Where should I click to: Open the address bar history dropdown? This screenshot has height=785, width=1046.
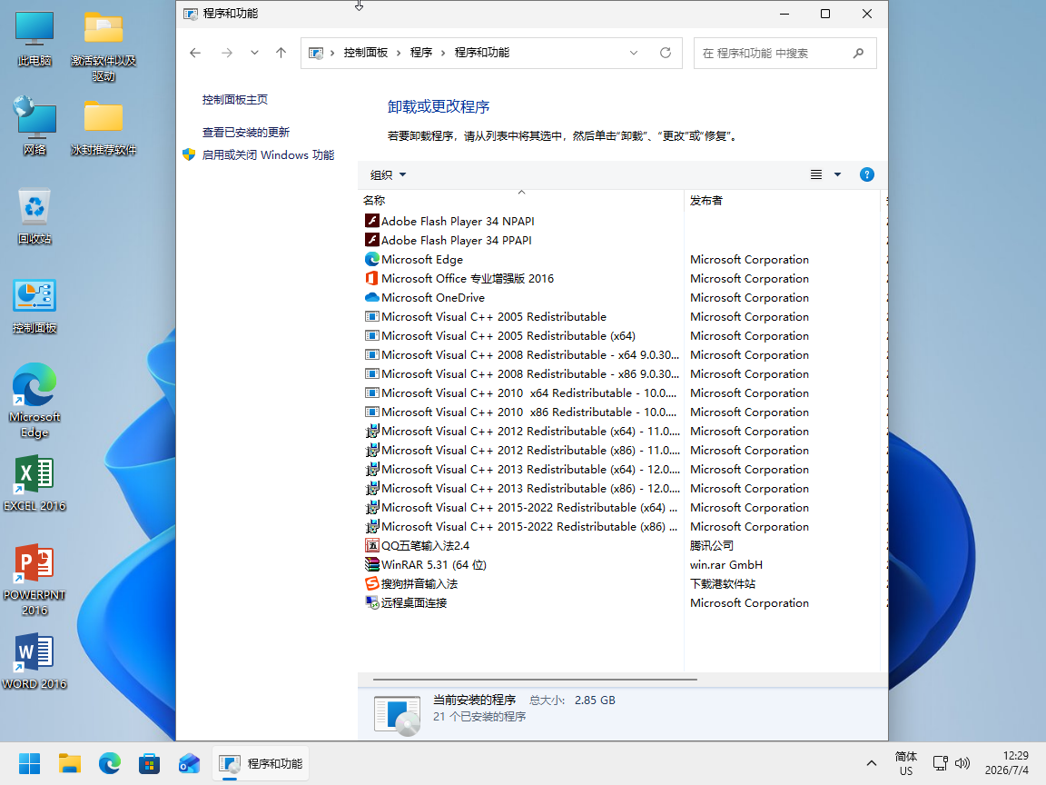[x=634, y=53]
